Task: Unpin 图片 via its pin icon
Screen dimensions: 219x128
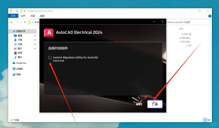Action: click(35, 49)
